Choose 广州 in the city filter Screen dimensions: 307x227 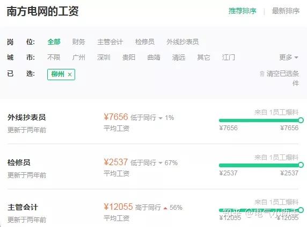79,58
